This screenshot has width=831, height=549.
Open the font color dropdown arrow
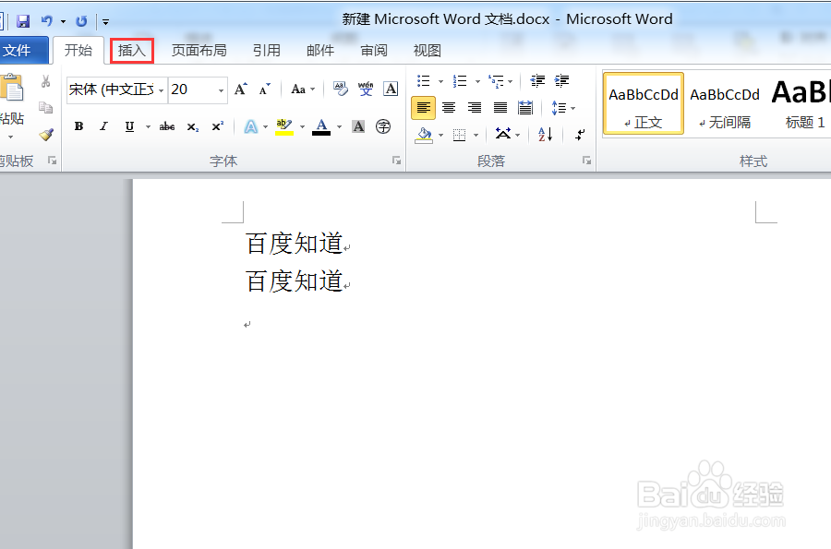(339, 127)
